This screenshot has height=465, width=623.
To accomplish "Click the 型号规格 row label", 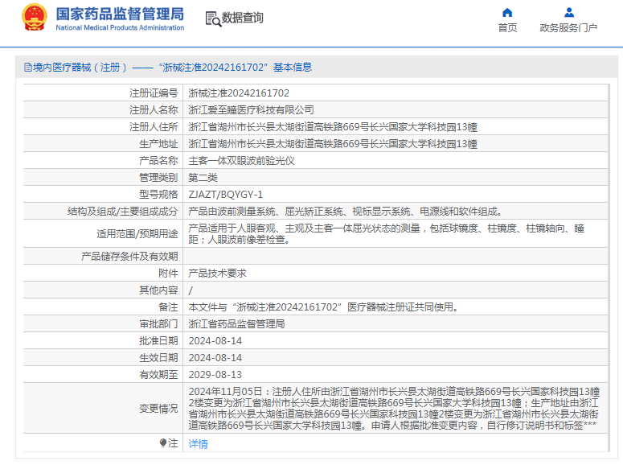I will pyautogui.click(x=158, y=195).
